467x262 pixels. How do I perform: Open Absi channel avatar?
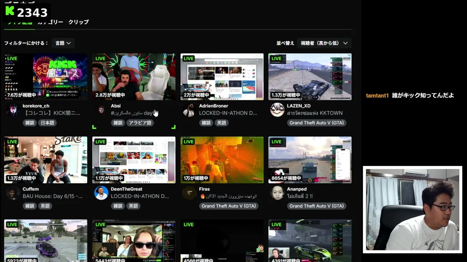101,110
